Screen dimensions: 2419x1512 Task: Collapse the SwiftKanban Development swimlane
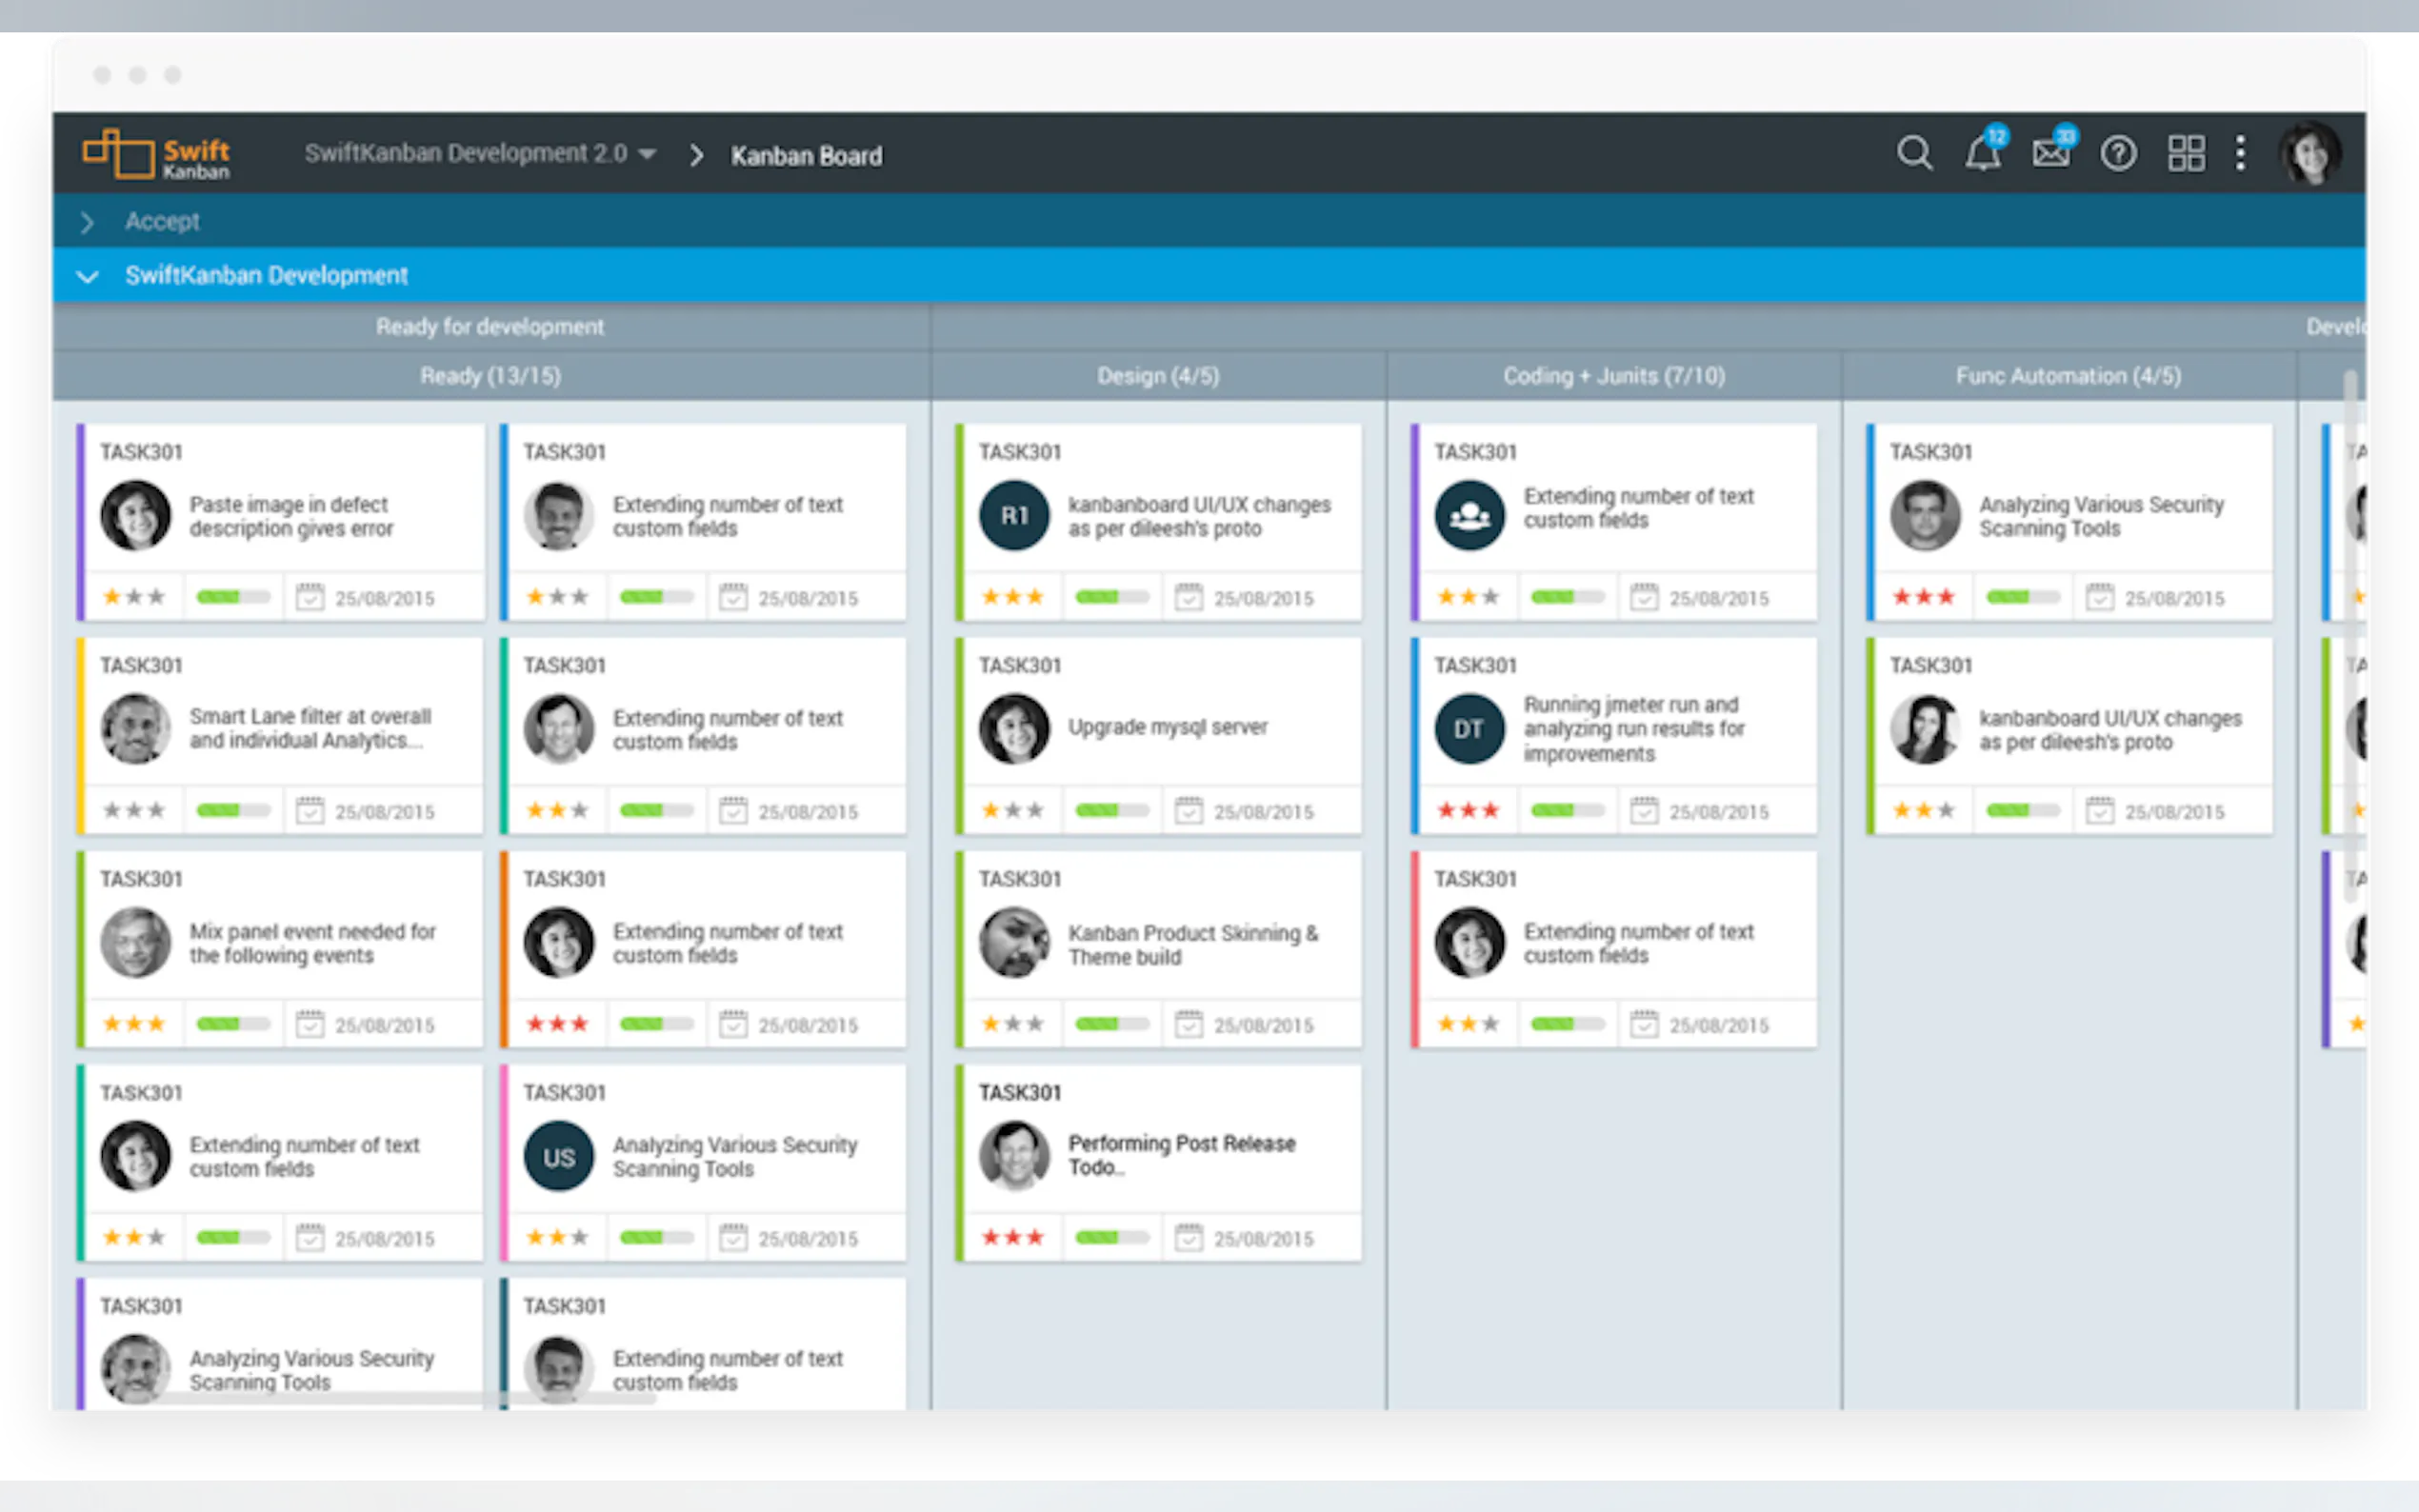[x=87, y=276]
